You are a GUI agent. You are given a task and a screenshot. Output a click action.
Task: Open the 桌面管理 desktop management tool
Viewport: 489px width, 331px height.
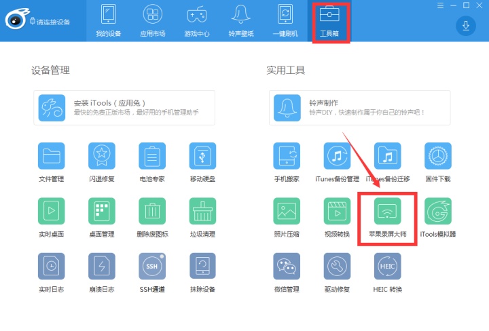point(102,211)
